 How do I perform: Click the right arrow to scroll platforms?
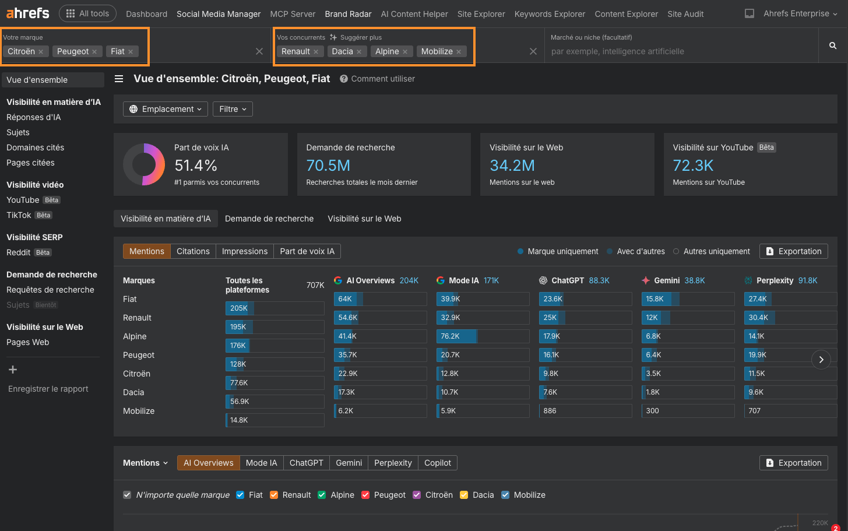(x=821, y=360)
